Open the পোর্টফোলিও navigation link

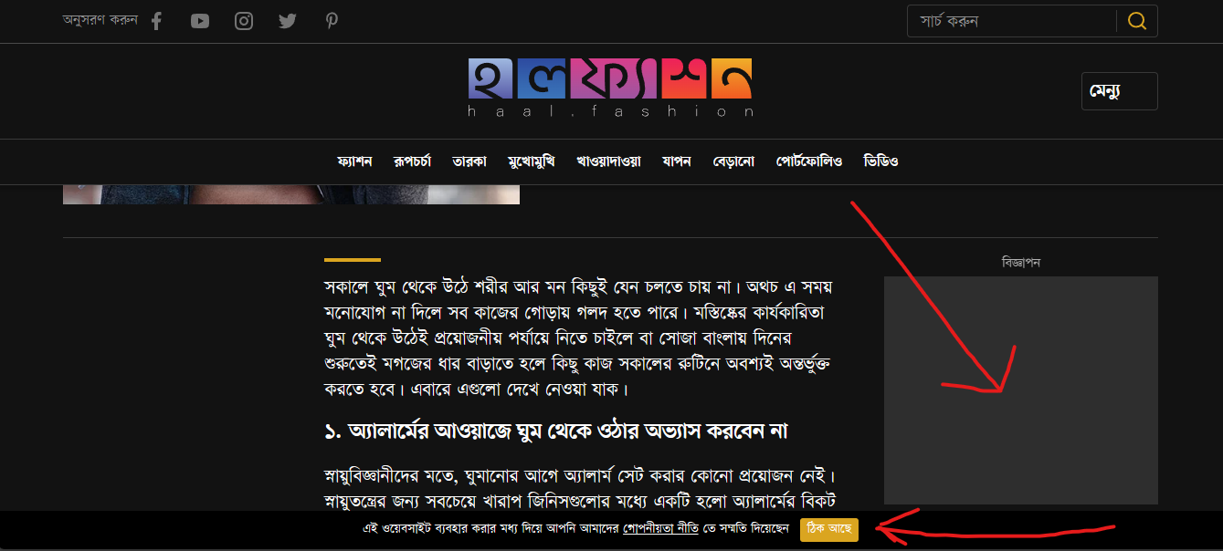click(808, 161)
